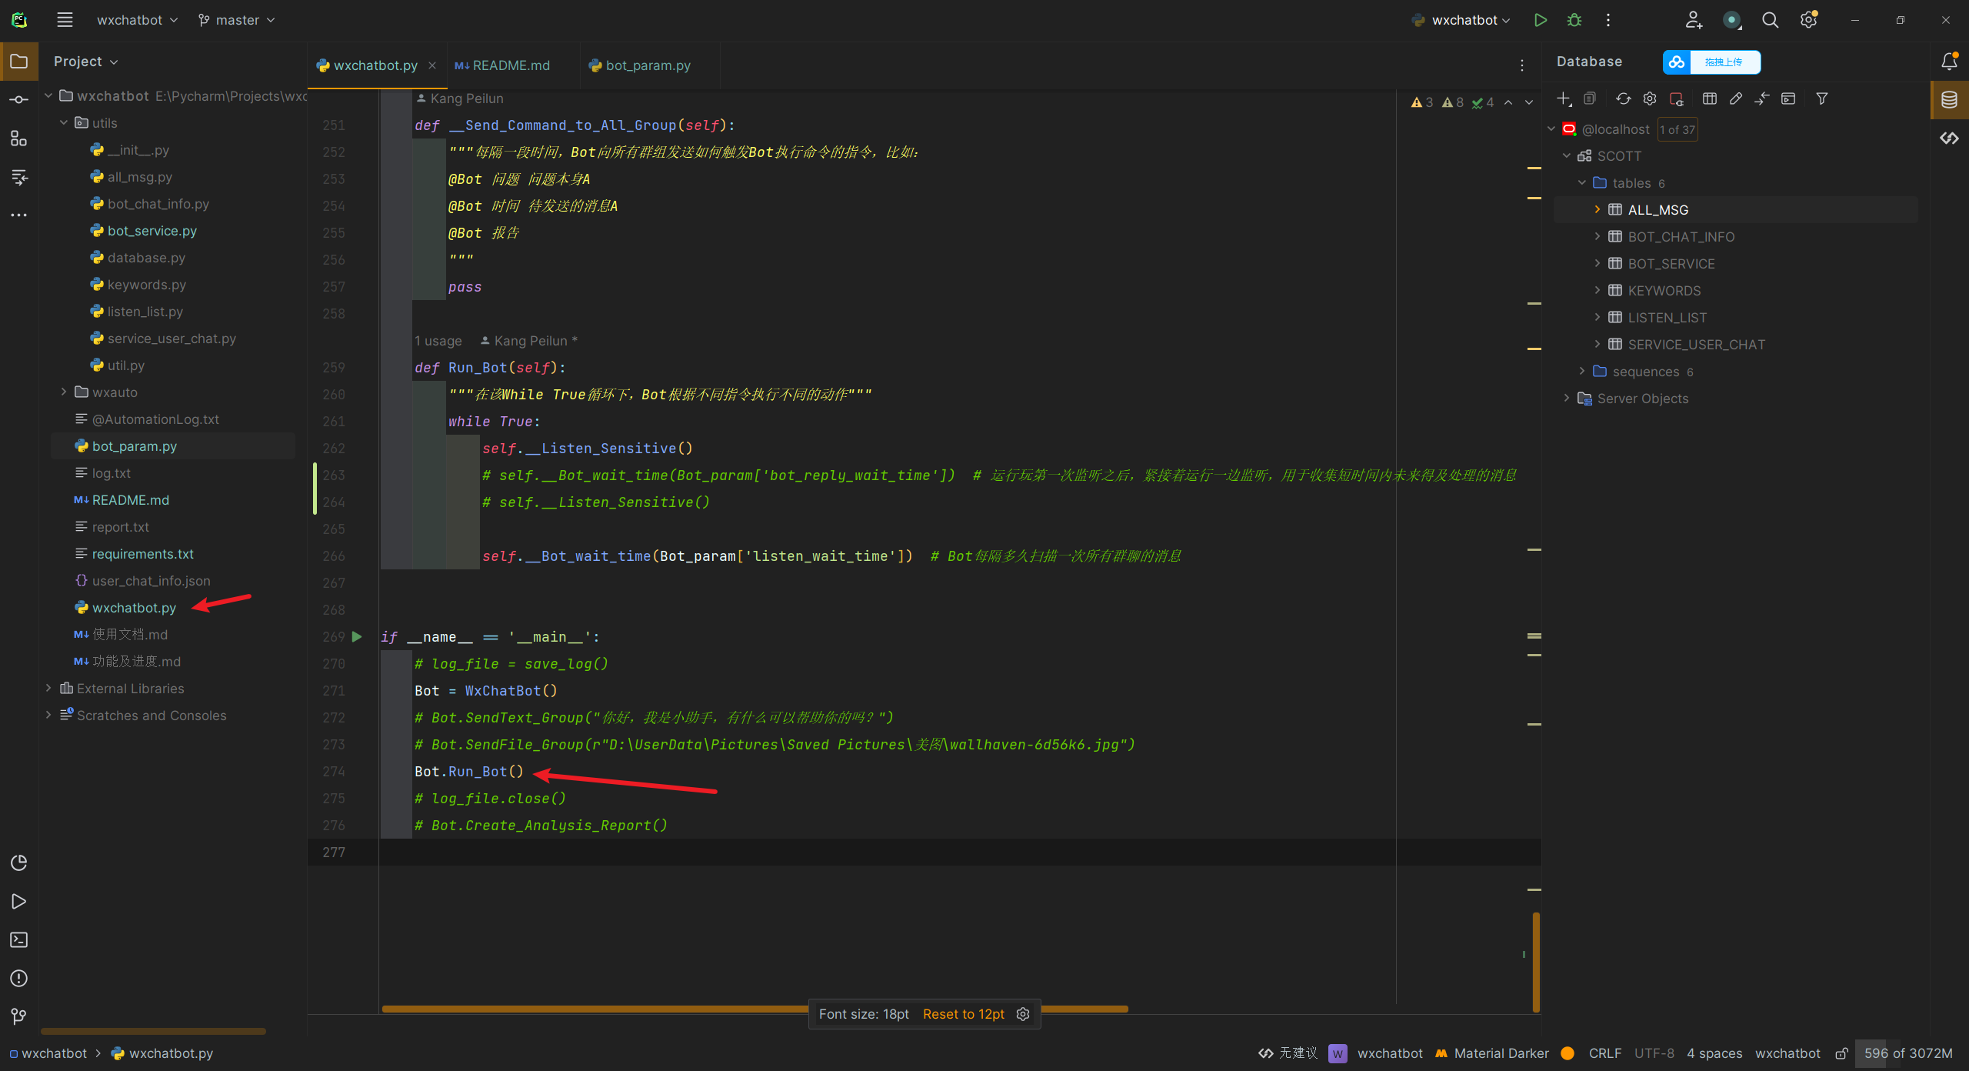Expand External Libraries node
The height and width of the screenshot is (1071, 1969).
(48, 688)
